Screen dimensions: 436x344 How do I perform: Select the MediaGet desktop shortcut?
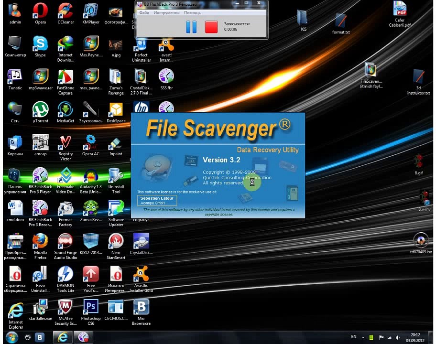tap(65, 112)
